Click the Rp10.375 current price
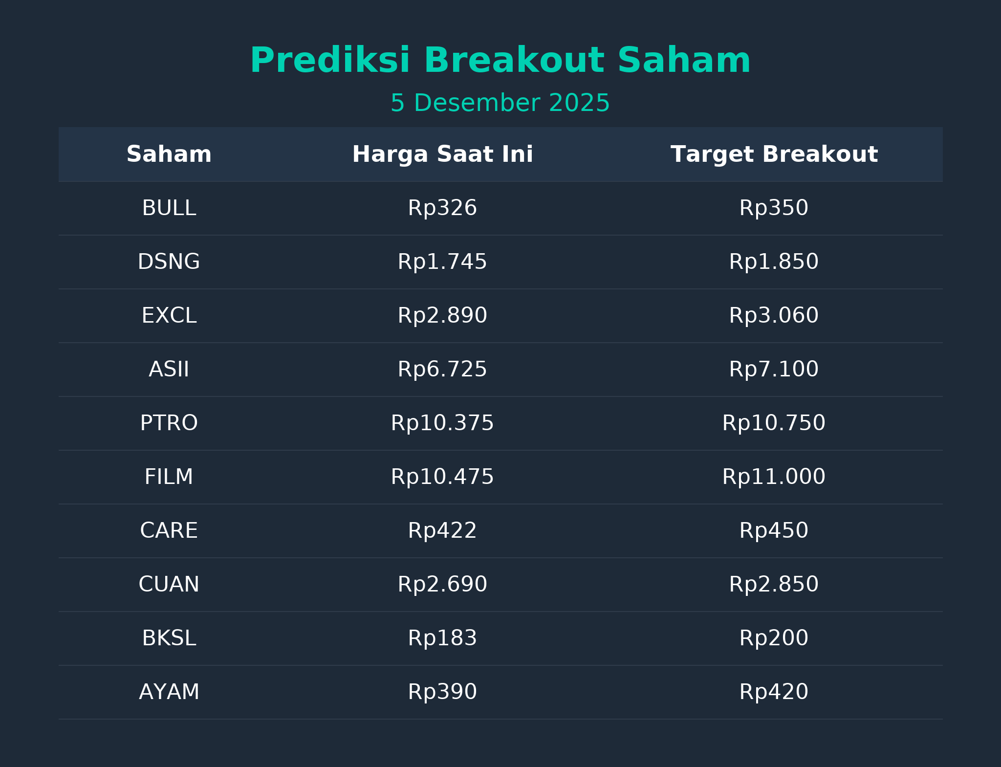The height and width of the screenshot is (767, 1001). (x=442, y=423)
